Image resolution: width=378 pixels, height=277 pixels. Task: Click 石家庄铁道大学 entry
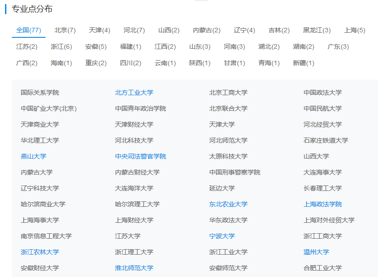tap(326, 140)
